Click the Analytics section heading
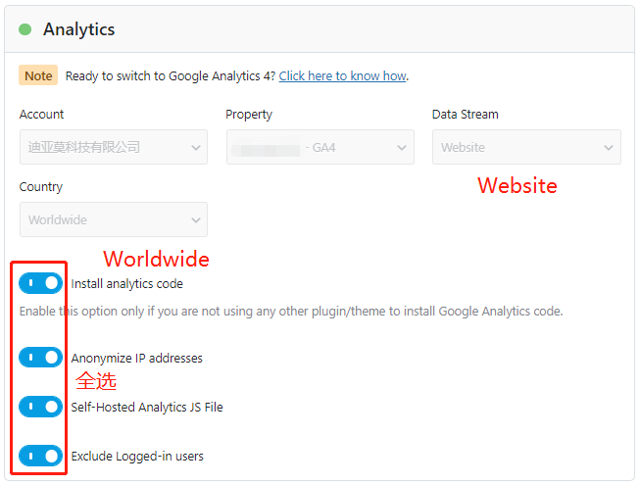640x485 pixels. tap(78, 29)
